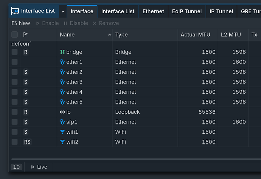Select the ether1 name cell
Viewport: 261px width, 179px height.
pyautogui.click(x=85, y=62)
